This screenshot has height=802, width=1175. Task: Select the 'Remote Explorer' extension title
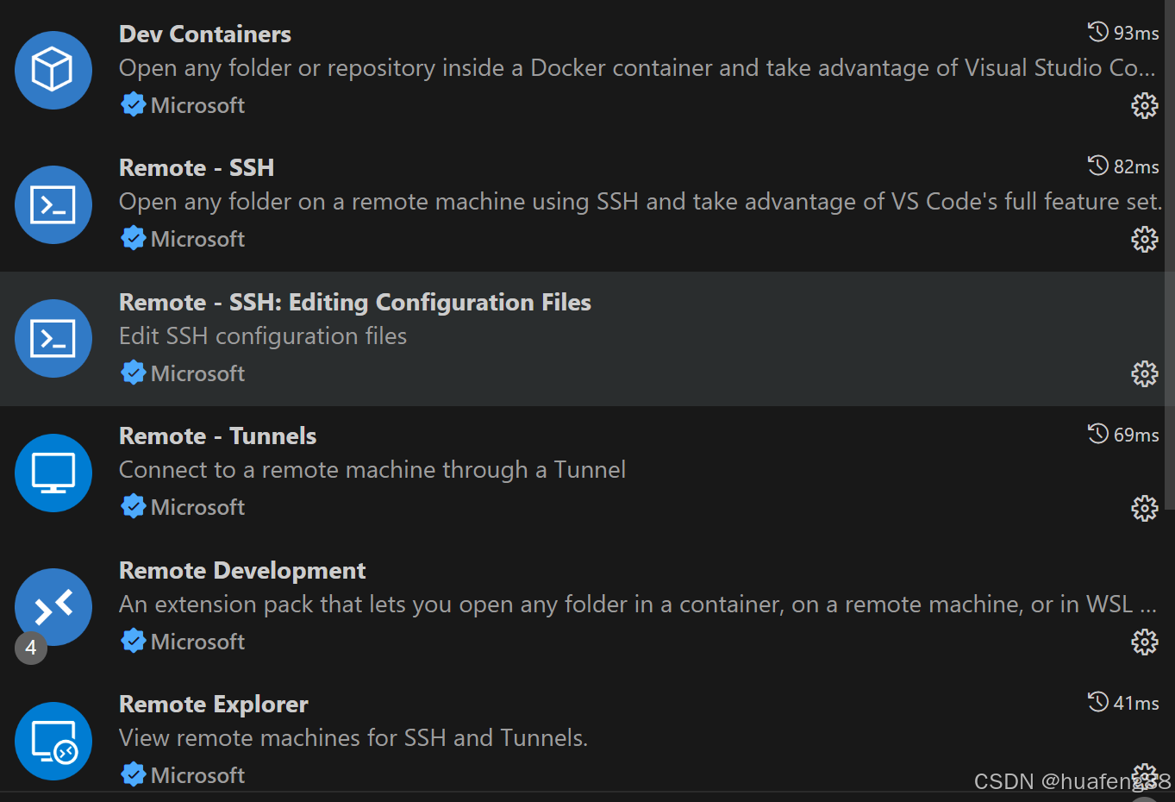213,705
